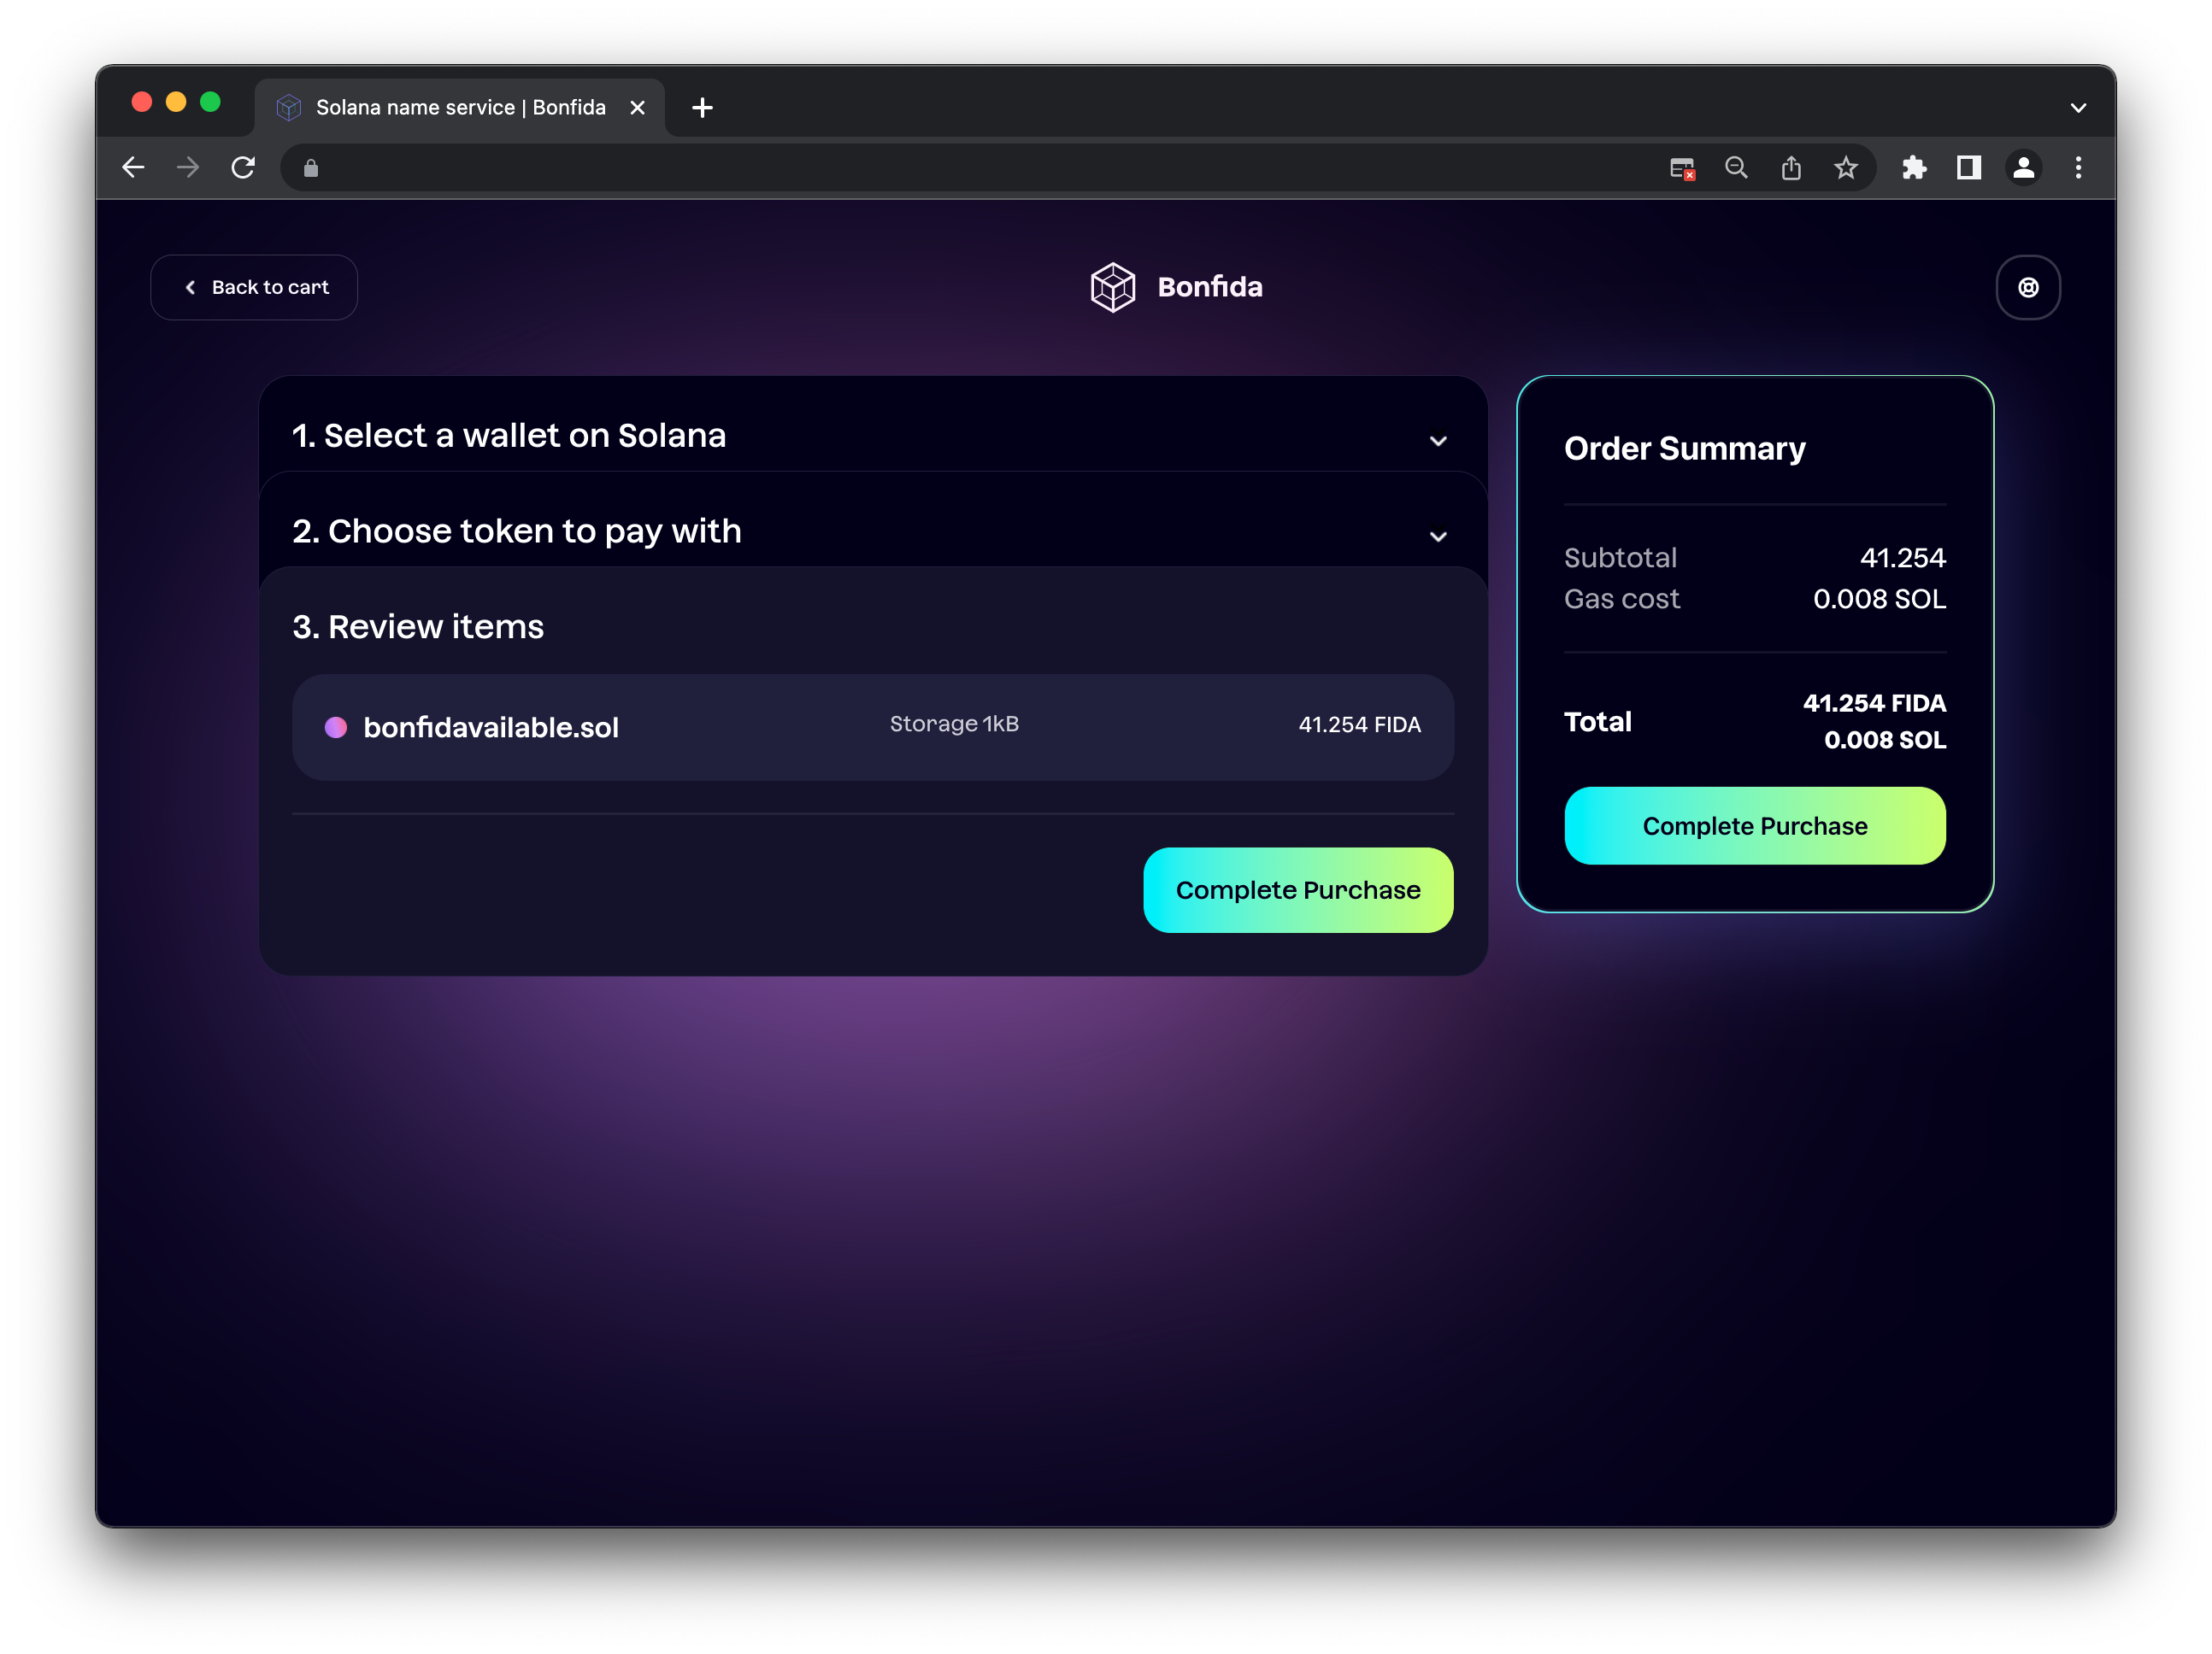Click the Gas cost 0.008 SOL value
The image size is (2212, 1654).
pyautogui.click(x=1879, y=599)
